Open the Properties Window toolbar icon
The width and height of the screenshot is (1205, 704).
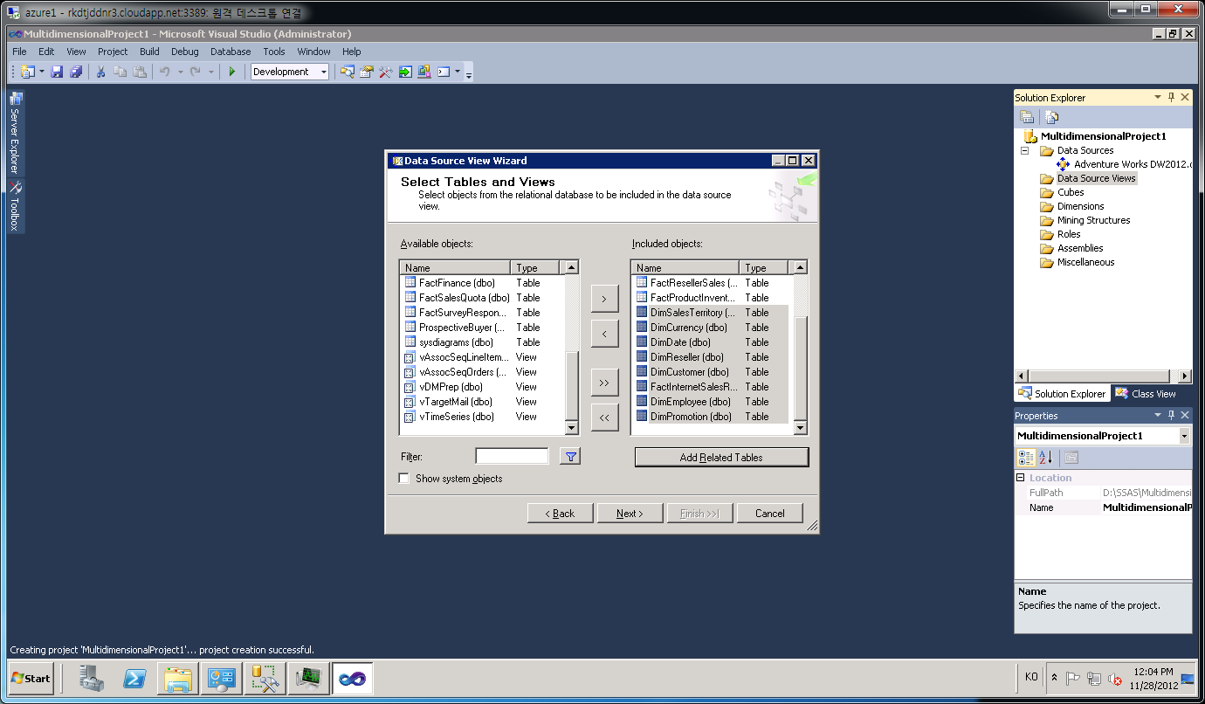(x=367, y=72)
